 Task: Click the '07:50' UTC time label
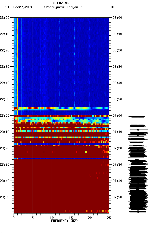117,197
